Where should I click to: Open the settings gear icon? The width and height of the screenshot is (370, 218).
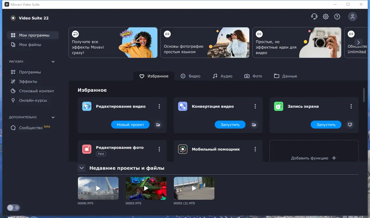[325, 17]
